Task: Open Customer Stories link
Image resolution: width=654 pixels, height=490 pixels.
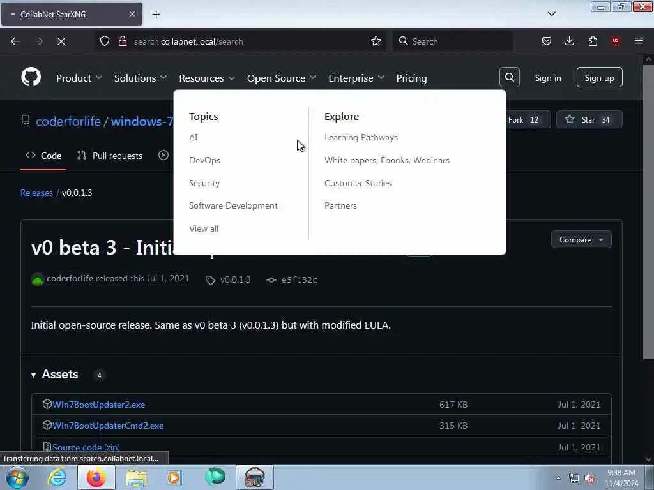Action: (x=358, y=183)
